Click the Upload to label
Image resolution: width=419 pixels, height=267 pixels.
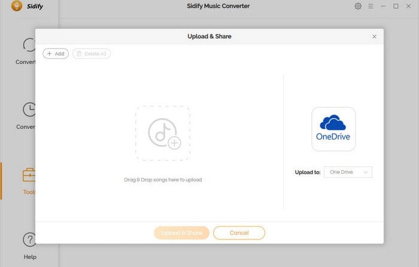point(308,172)
